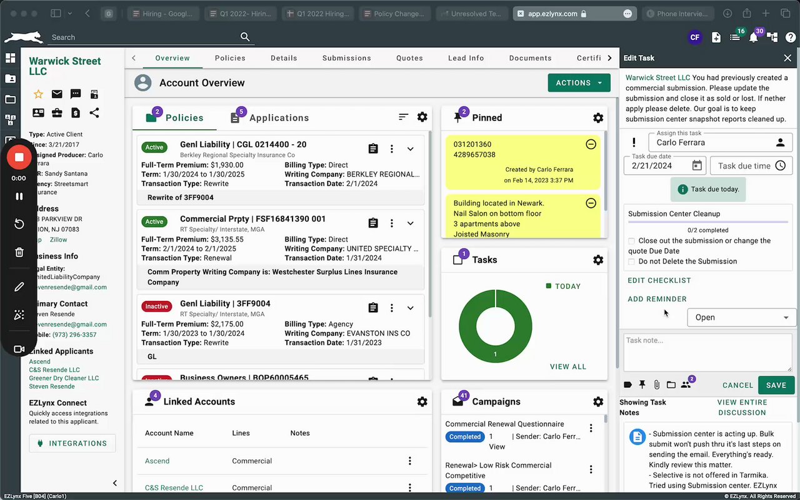Send an email using the envelope icon
Image resolution: width=800 pixels, height=500 pixels.
[x=57, y=94]
